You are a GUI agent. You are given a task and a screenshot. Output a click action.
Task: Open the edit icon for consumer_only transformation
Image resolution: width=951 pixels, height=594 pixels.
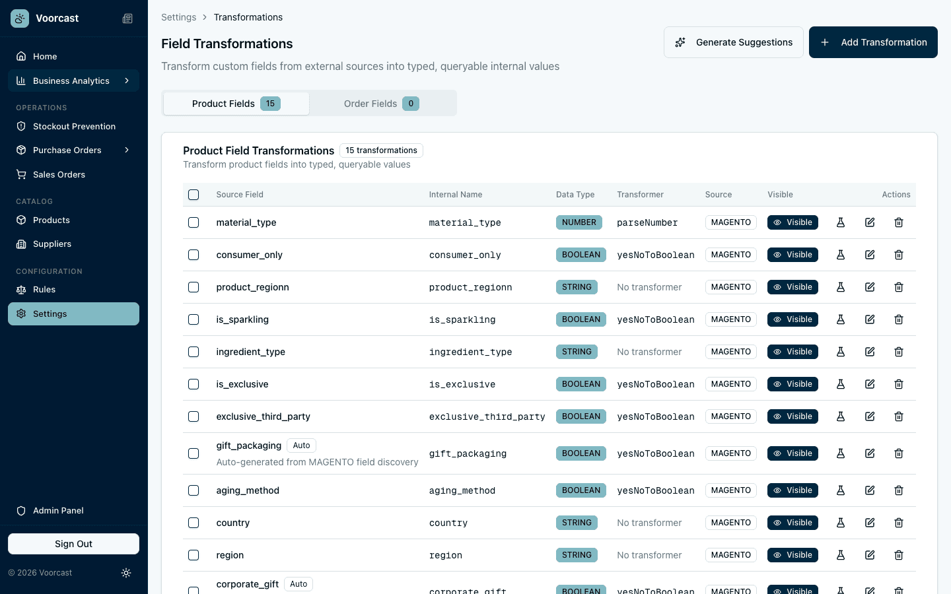click(870, 255)
